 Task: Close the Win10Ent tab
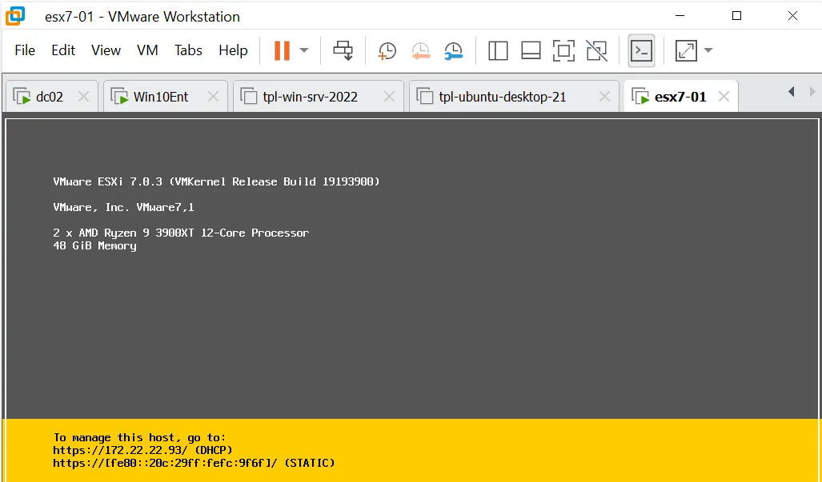click(213, 96)
